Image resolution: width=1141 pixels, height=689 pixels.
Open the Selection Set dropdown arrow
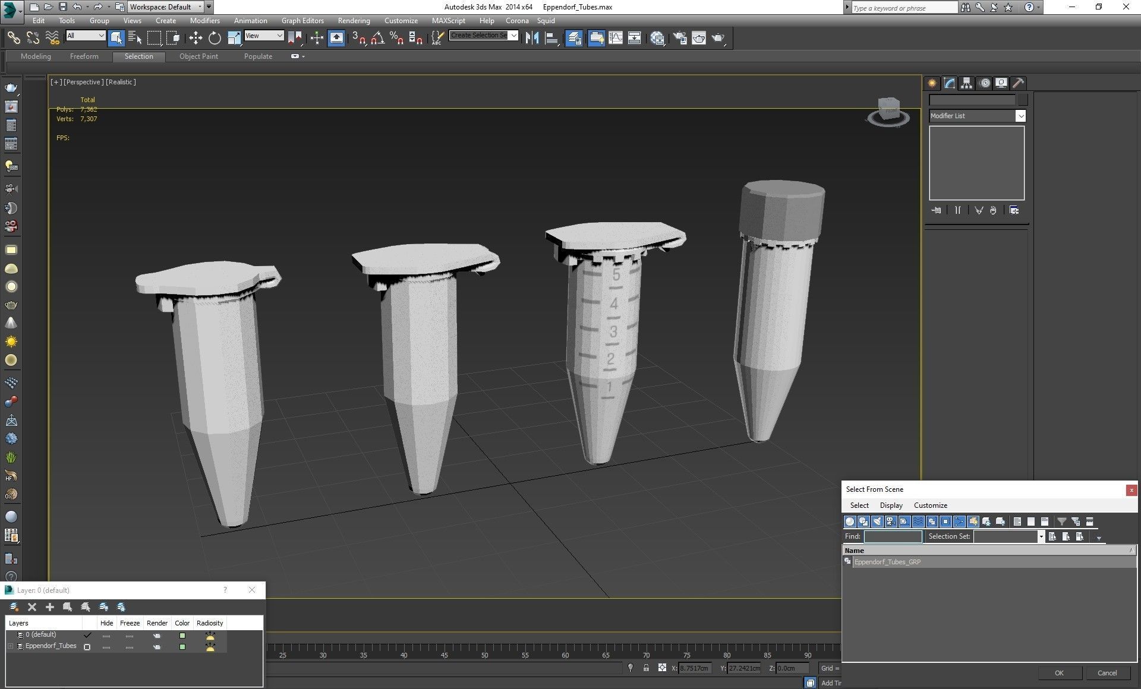1041,536
